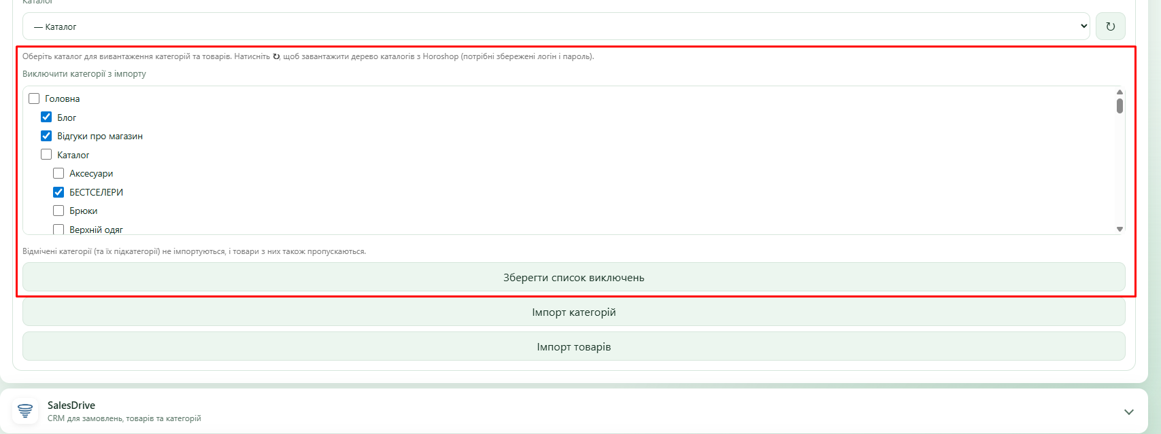Screen dimensions: 1161x434
Task: Expand the SalesDrive section chevron
Action: [x=1129, y=412]
